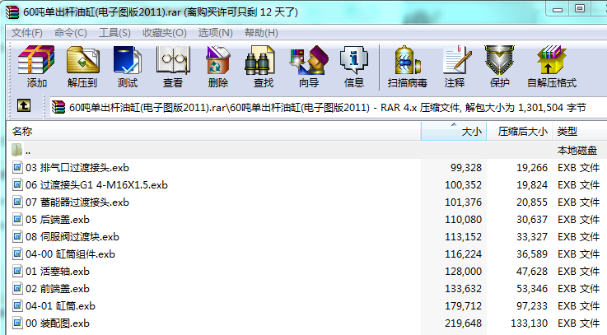Select file 06 过渡接头G1 4-M16X1.5.exb
607x335 pixels.
96,185
